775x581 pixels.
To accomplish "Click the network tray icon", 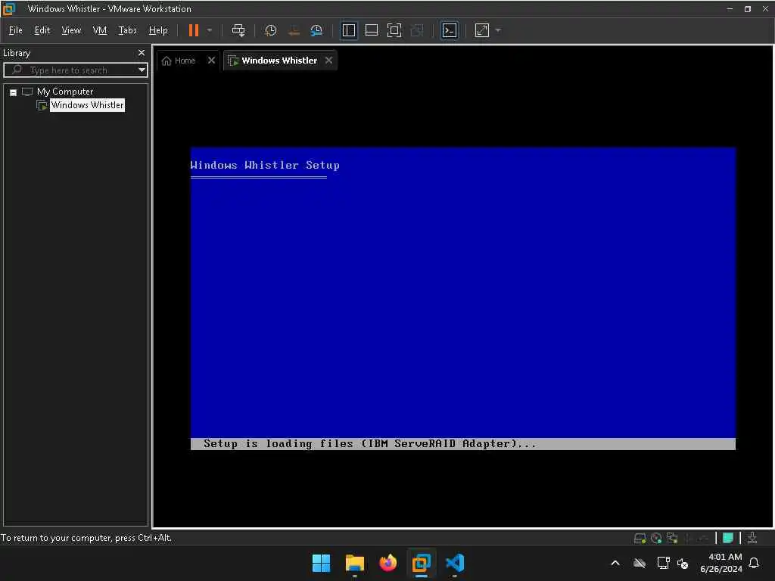I will (x=663, y=563).
